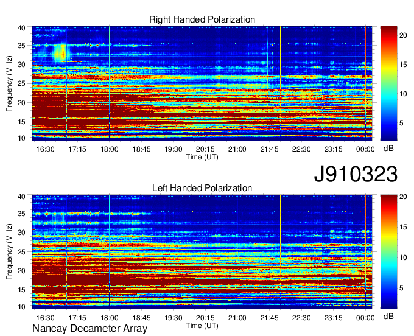414x336 pixels.
Task: Click the 15 dB mark on the Right Handed color bar
Action: pyautogui.click(x=403, y=65)
